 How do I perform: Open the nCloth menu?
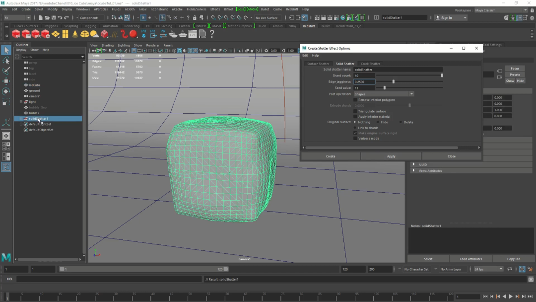point(130,9)
